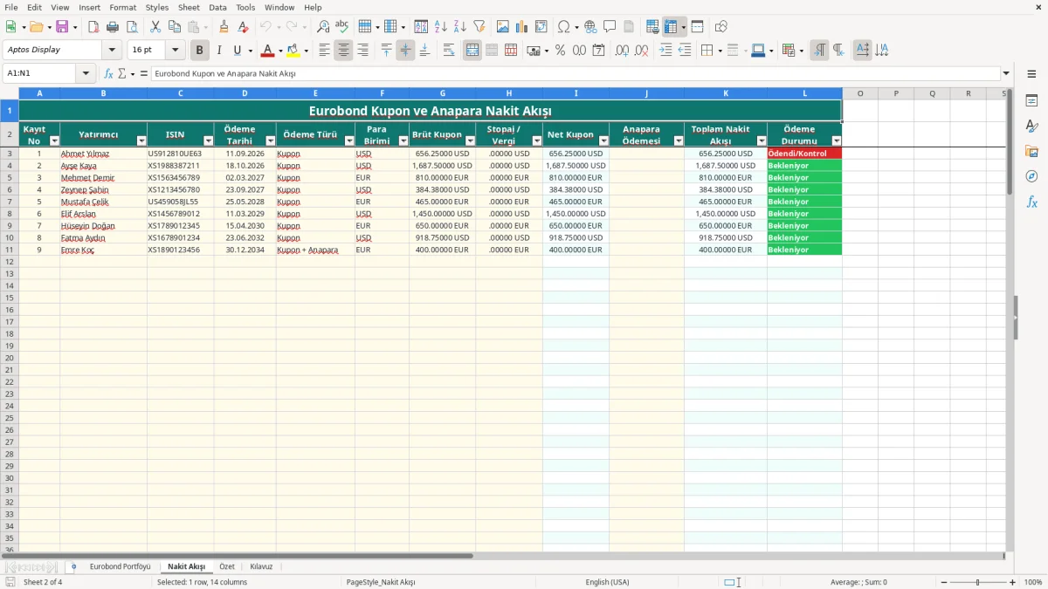Insert a comment using the speech bubble icon
The height and width of the screenshot is (589, 1048).
pos(610,27)
